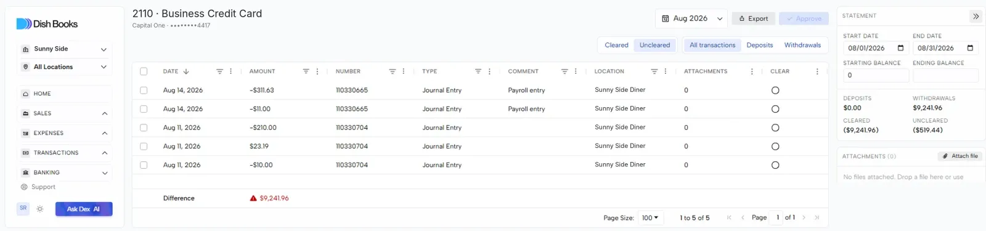This screenshot has height=231, width=986.
Task: Select the $23.19 transaction row checkbox
Action: [x=144, y=147]
